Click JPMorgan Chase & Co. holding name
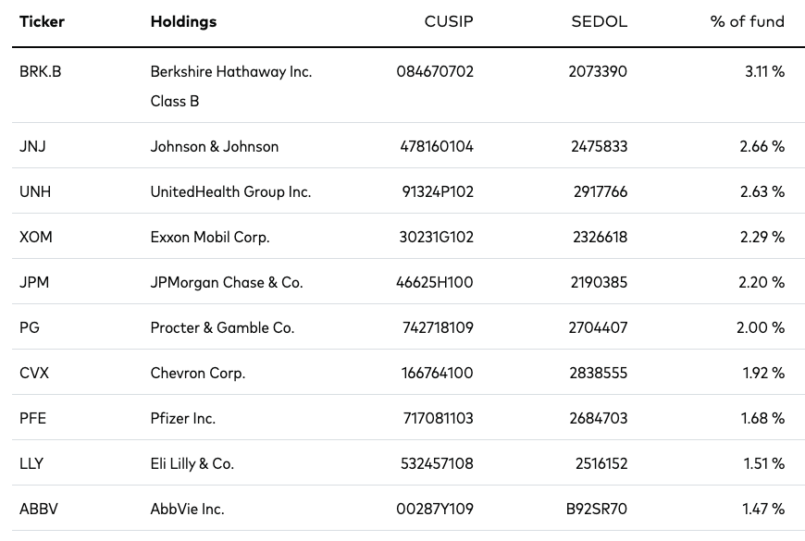805x541 pixels. [227, 282]
